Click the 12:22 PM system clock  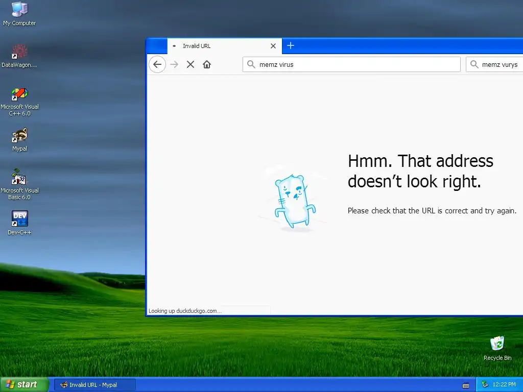coord(504,385)
